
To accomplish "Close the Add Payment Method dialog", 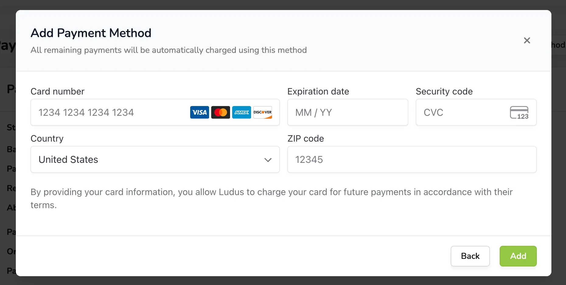I will (x=527, y=40).
